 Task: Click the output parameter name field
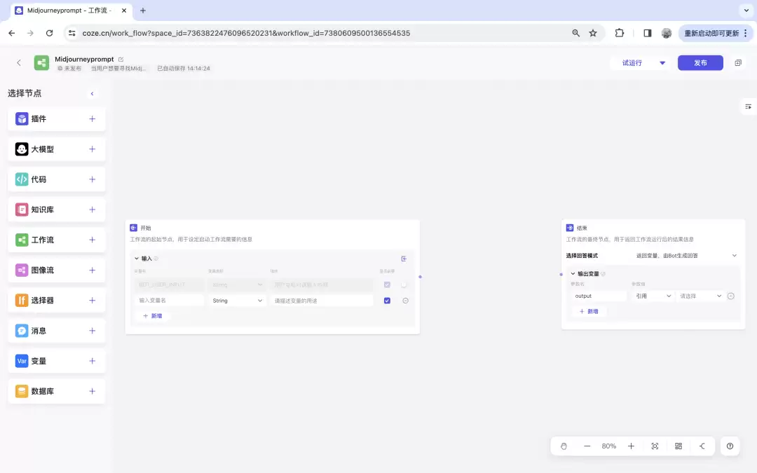pos(599,296)
